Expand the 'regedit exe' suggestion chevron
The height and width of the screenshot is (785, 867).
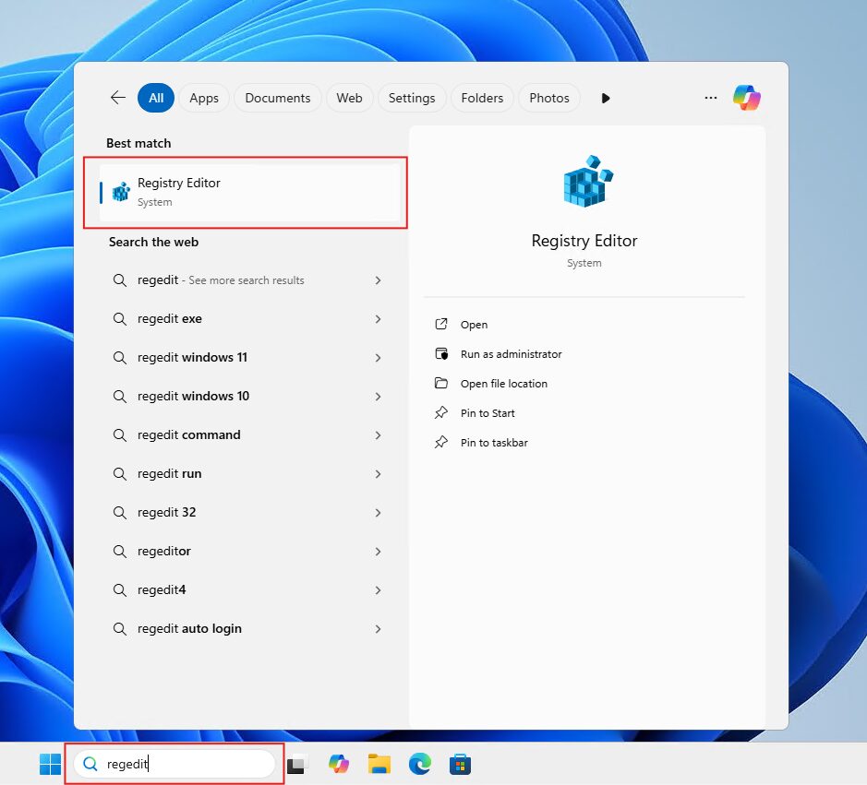(379, 319)
